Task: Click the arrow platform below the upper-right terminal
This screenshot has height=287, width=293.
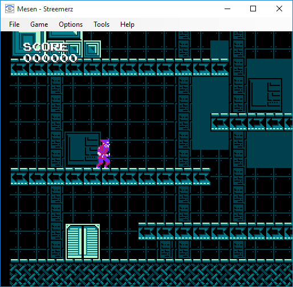Action: (252, 122)
